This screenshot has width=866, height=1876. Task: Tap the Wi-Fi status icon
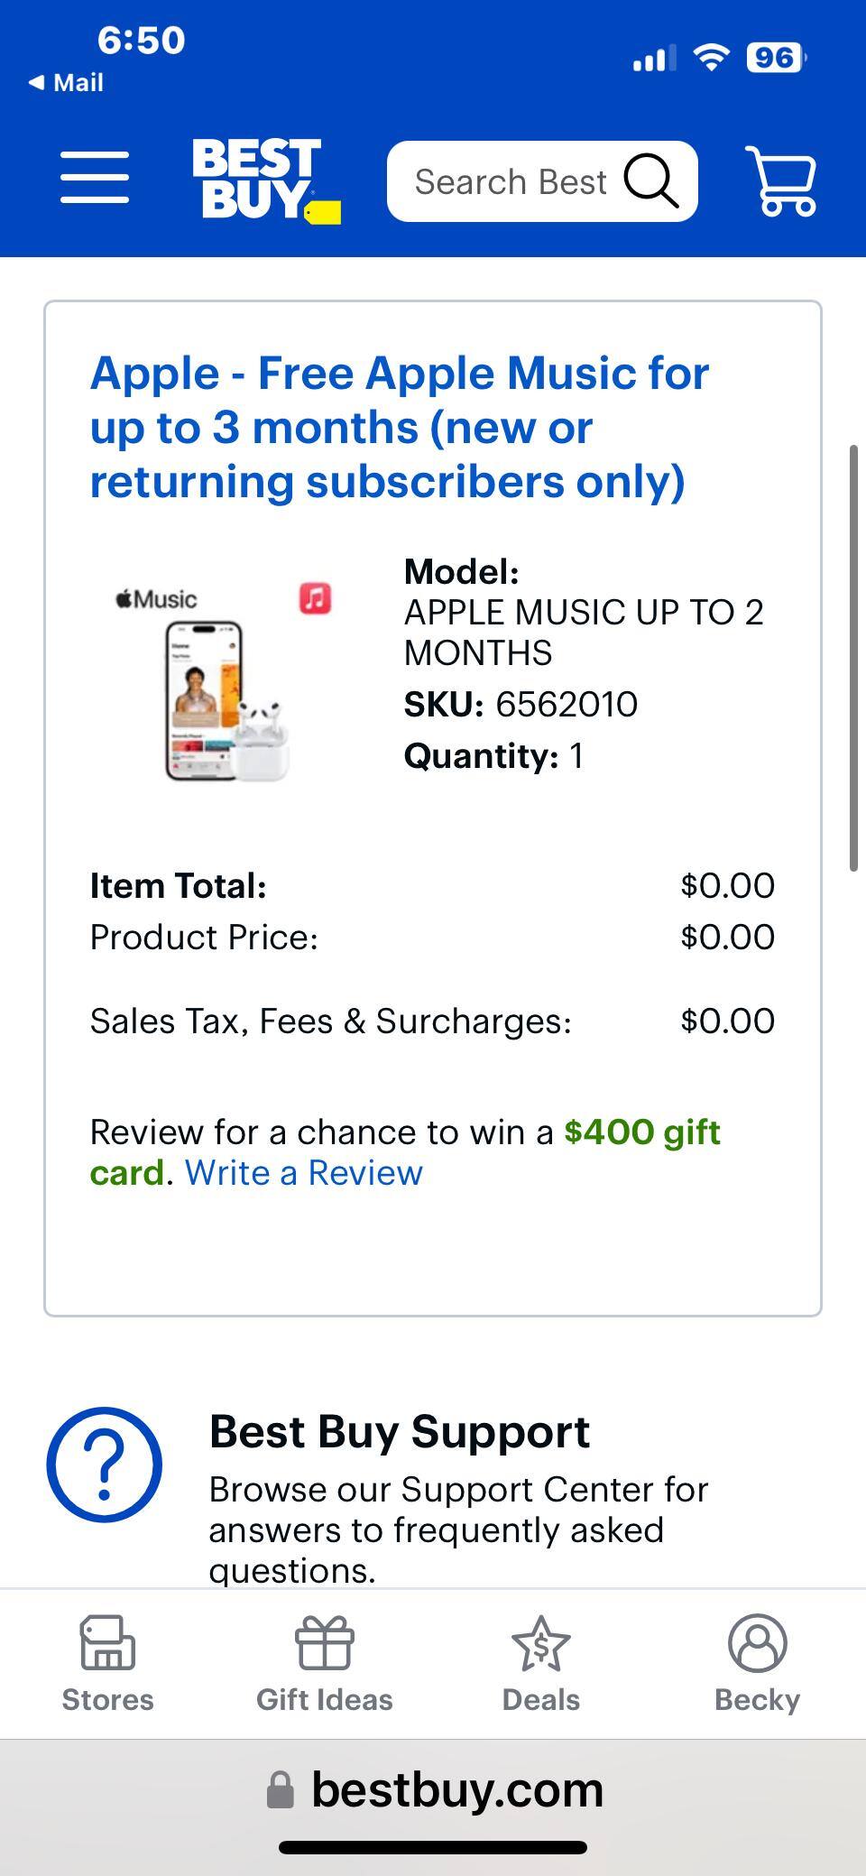(x=711, y=58)
